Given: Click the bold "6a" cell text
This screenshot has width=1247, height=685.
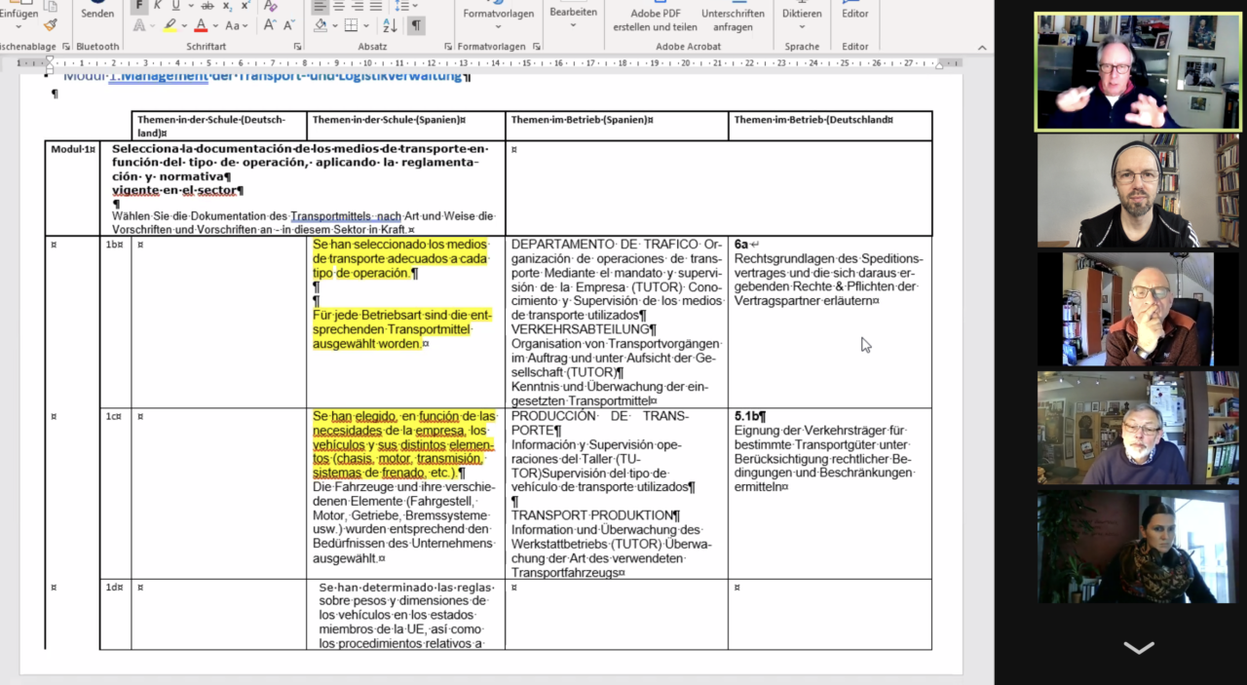Looking at the screenshot, I should point(741,245).
